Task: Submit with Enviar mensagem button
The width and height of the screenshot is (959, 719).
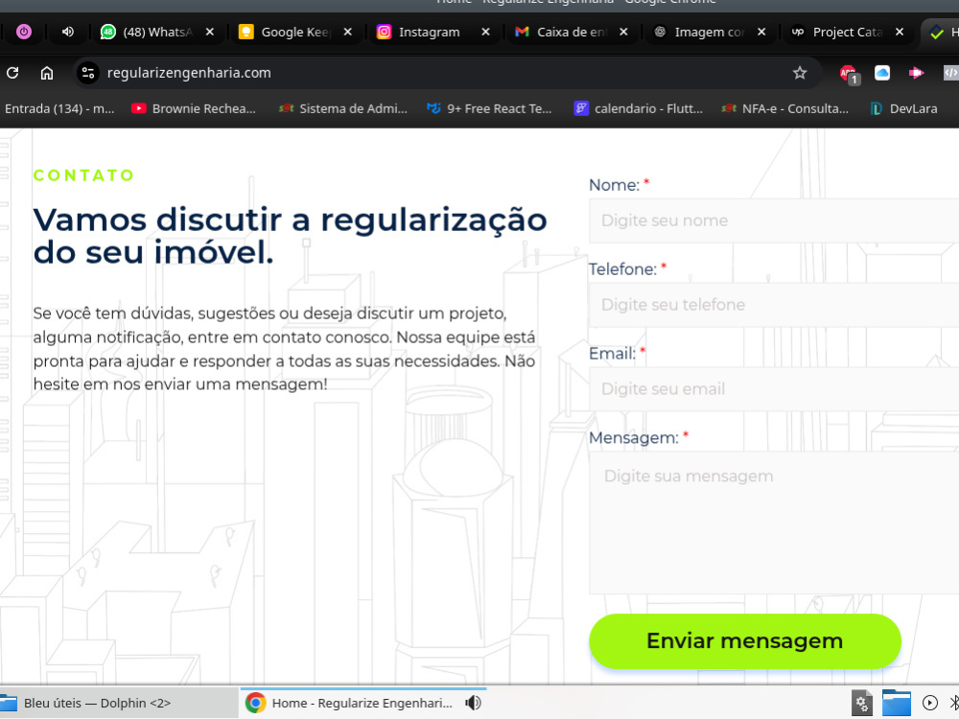Action: point(745,640)
